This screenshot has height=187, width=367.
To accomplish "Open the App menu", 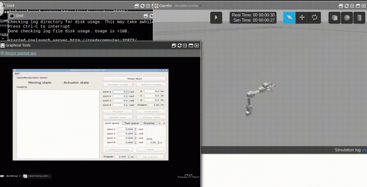I will click(x=17, y=73).
